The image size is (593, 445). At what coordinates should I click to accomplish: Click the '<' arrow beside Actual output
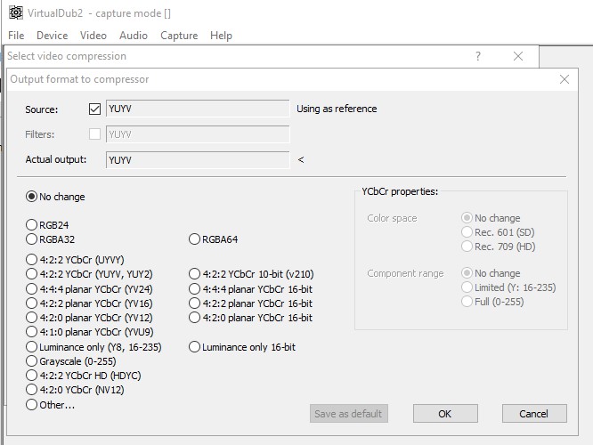click(x=301, y=160)
